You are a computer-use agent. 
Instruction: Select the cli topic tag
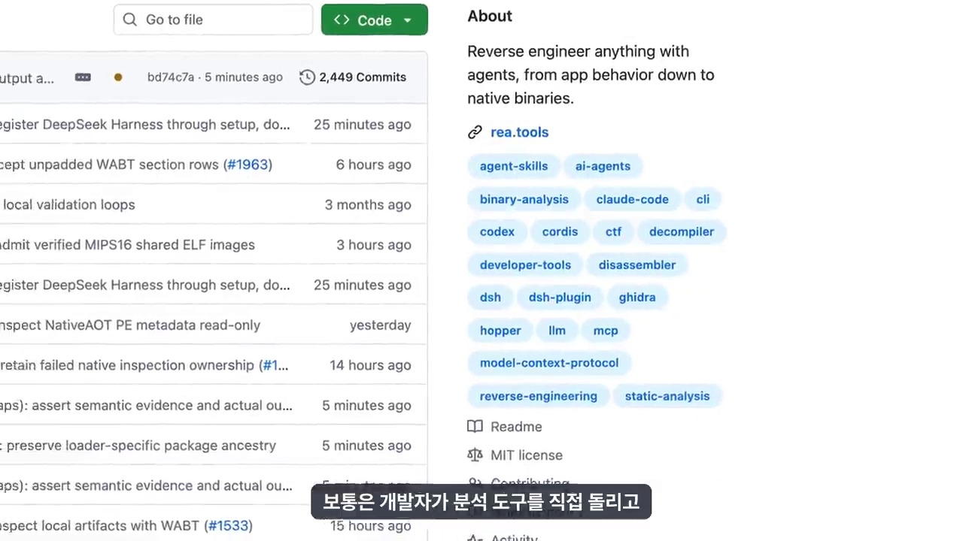point(703,199)
